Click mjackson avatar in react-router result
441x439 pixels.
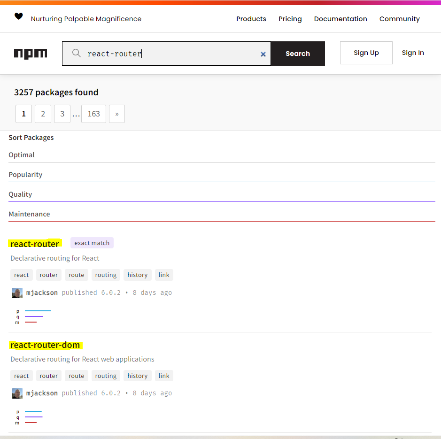[17, 293]
